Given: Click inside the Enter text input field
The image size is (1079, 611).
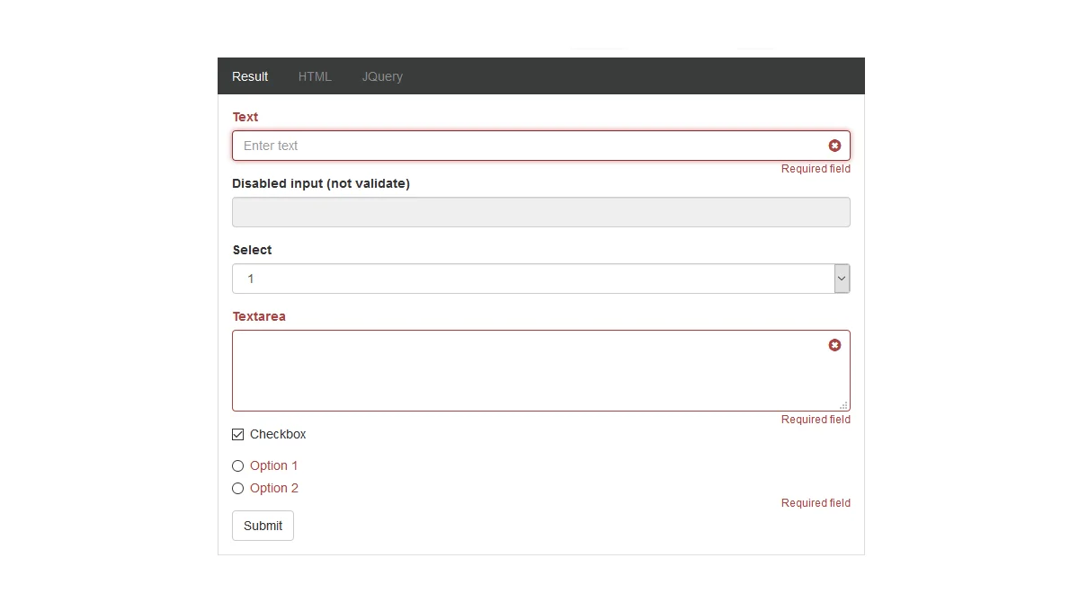Looking at the screenshot, I should coord(495,145).
